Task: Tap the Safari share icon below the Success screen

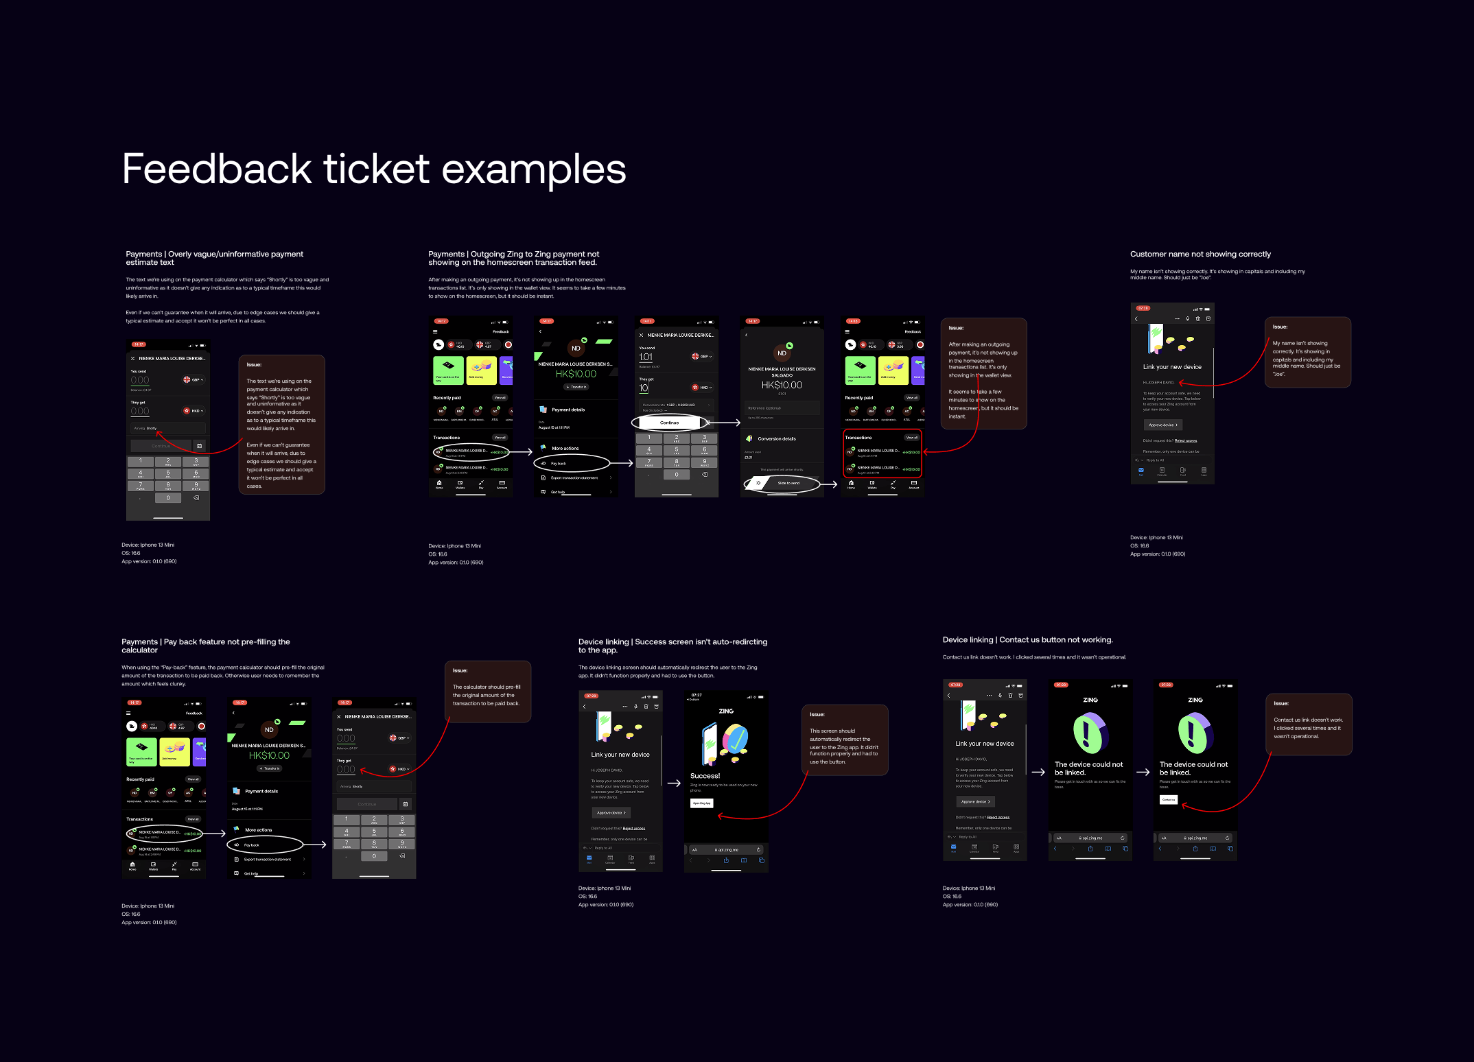Action: coord(727,860)
